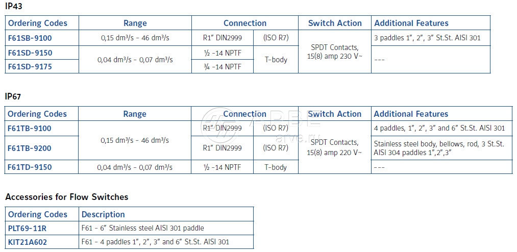The height and width of the screenshot is (252, 517).
Task: Click the IP43 section heading
Action: tap(13, 6)
